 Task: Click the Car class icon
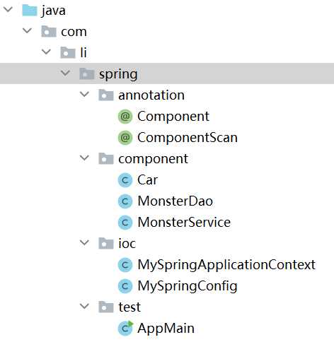tap(125, 180)
